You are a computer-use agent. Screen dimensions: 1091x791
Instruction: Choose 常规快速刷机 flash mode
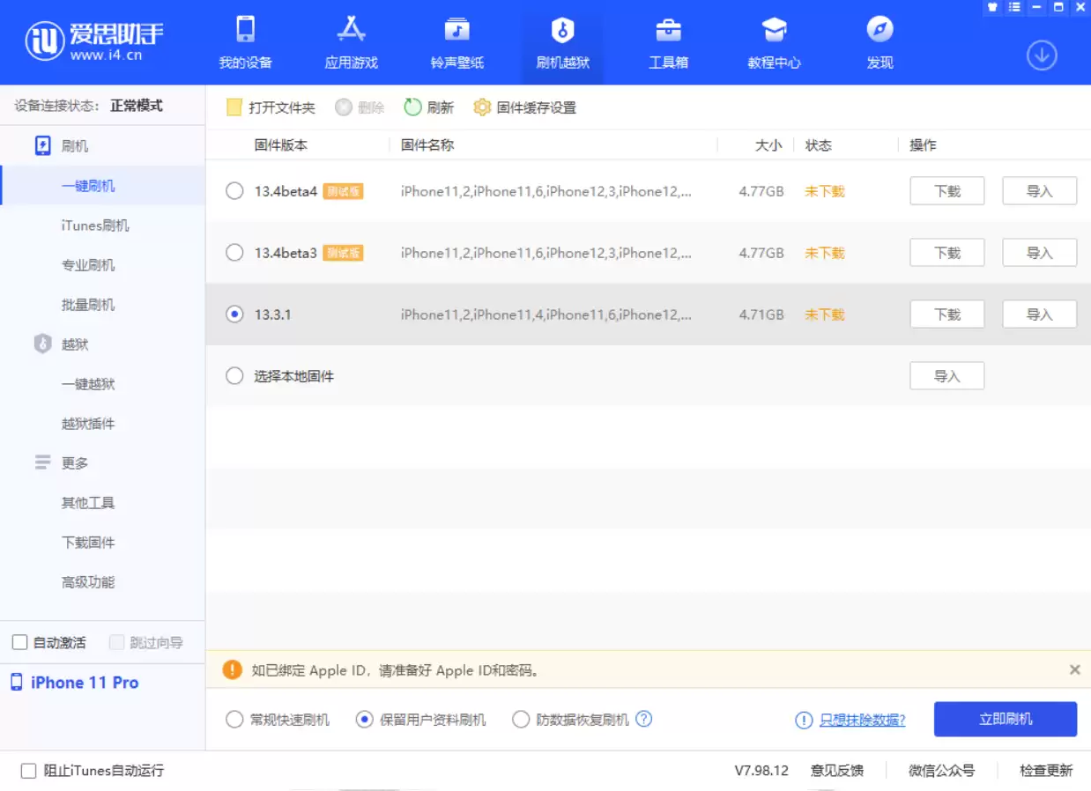[x=234, y=720]
